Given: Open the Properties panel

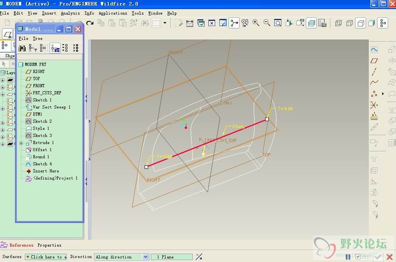Looking at the screenshot, I should tap(50, 245).
